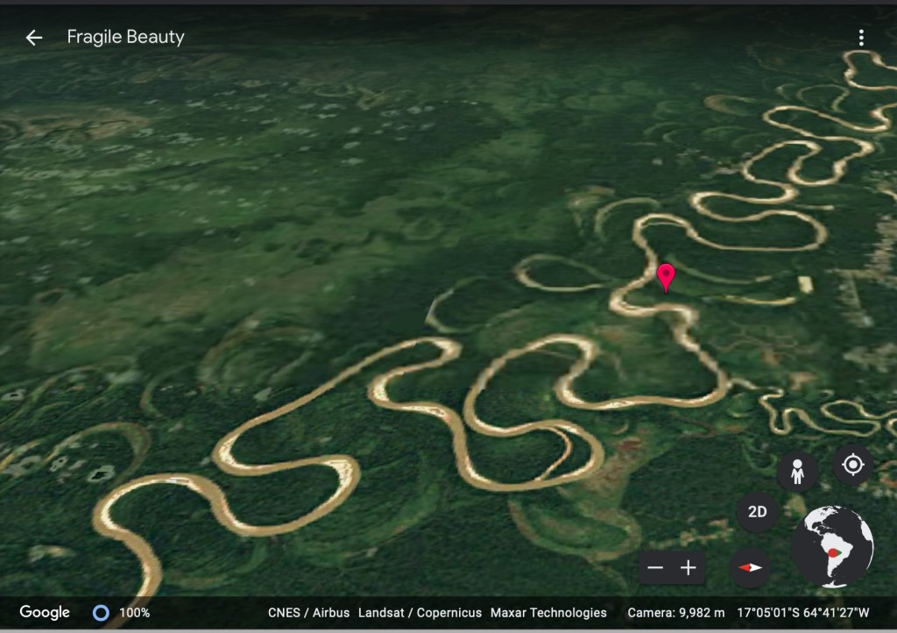The height and width of the screenshot is (633, 897).
Task: Zoom in with the plus button
Action: click(x=689, y=568)
